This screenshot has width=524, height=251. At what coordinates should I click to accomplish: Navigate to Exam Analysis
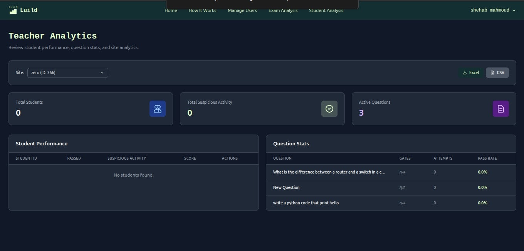283,10
